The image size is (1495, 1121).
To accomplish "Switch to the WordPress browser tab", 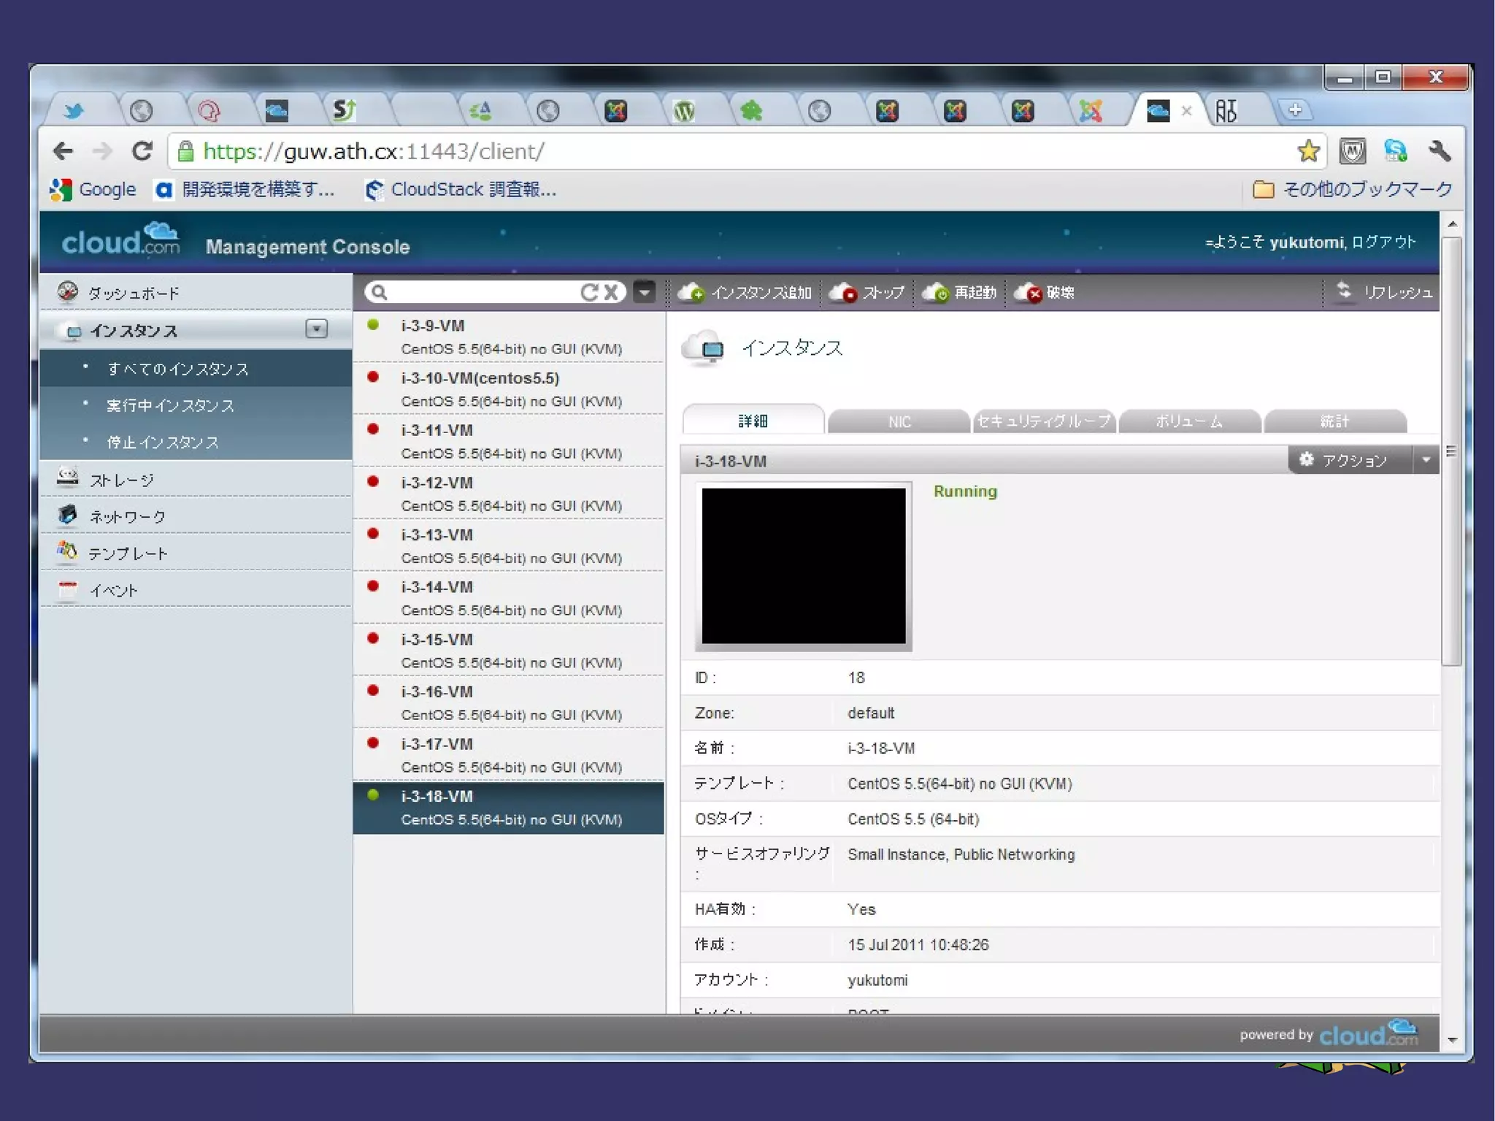I will 684,111.
